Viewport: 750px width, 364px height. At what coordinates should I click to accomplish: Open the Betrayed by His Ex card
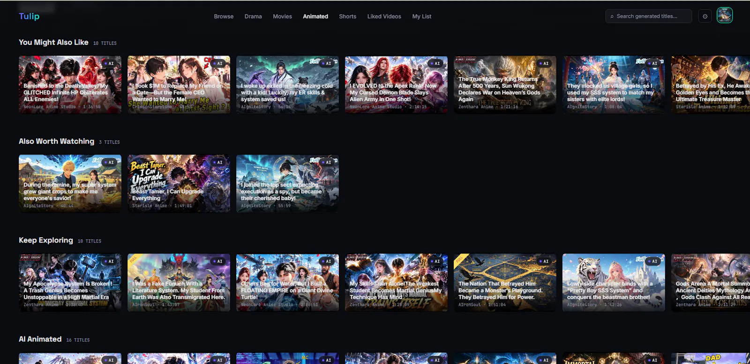click(x=711, y=85)
